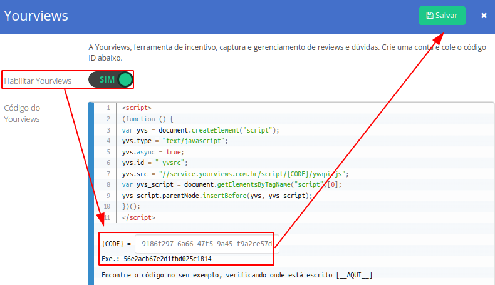495x285 pixels.
Task: Click code line 1 with the opening script tag
Action: pyautogui.click(x=137, y=107)
